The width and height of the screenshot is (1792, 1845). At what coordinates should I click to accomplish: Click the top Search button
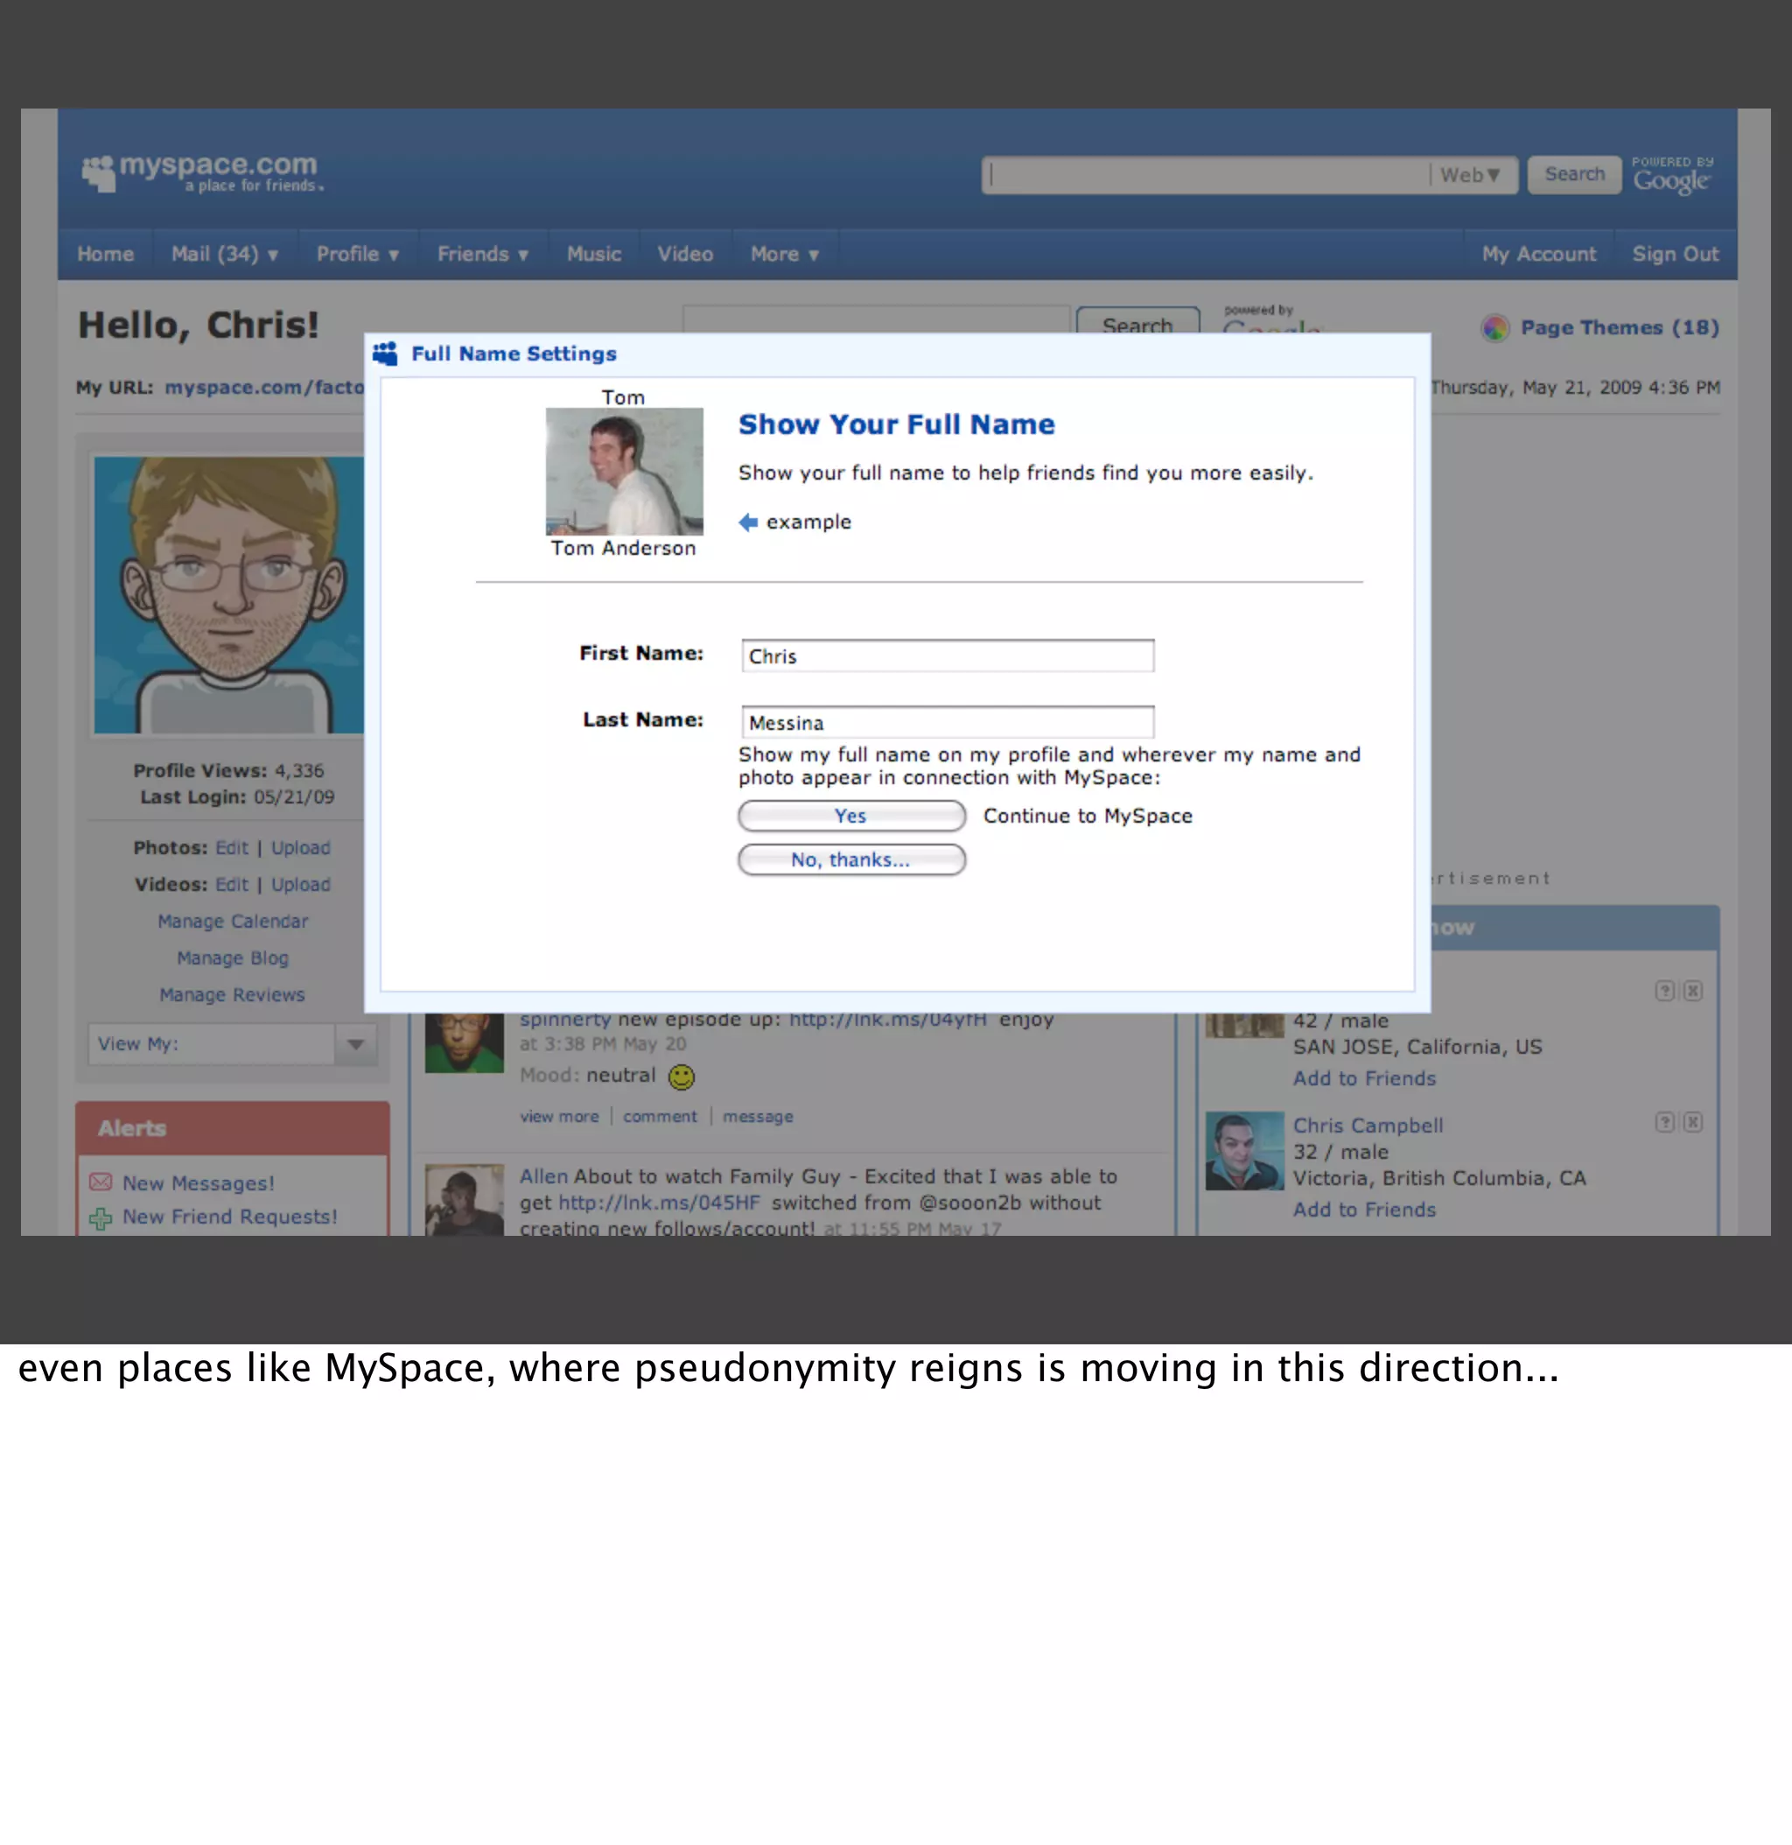click(x=1573, y=175)
